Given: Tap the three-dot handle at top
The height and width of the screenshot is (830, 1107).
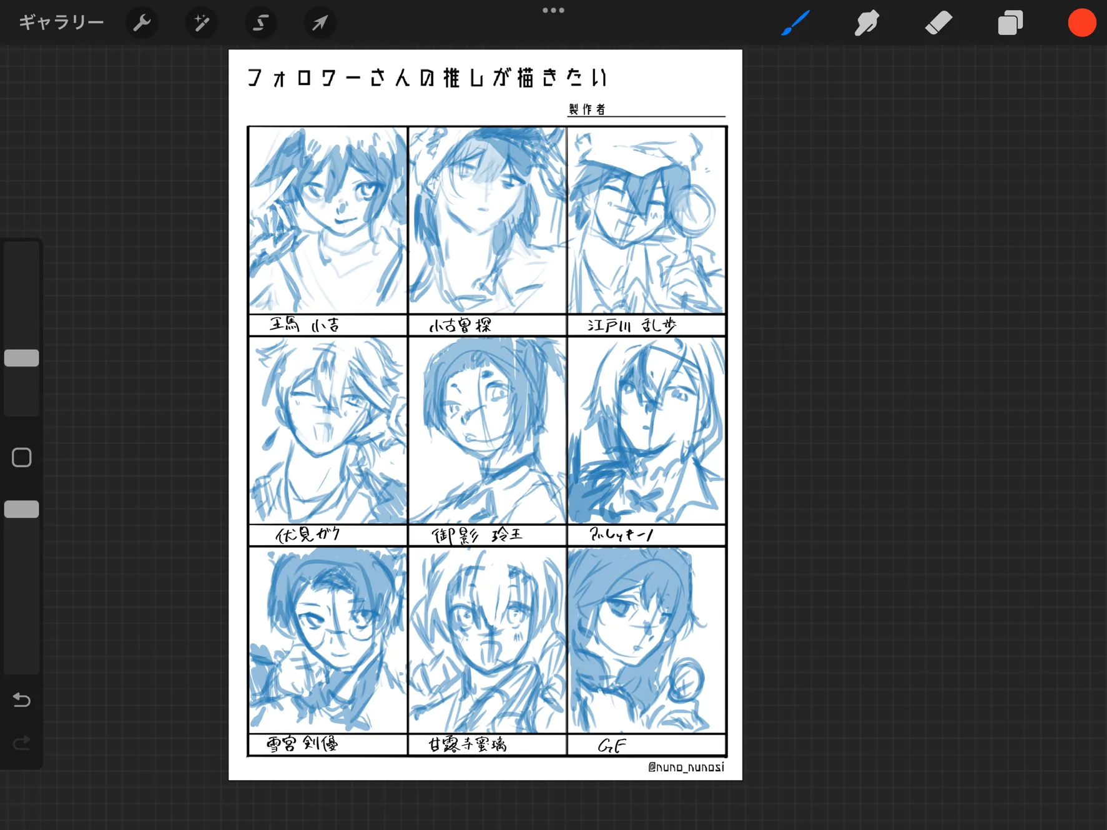Looking at the screenshot, I should tap(553, 11).
